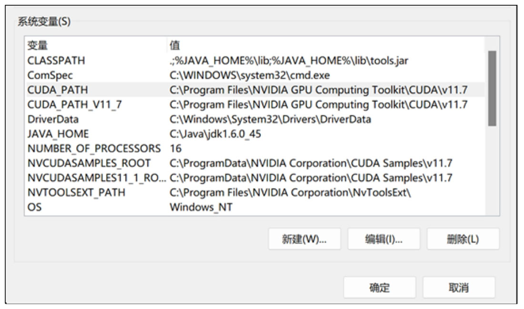The height and width of the screenshot is (309, 524).
Task: Select the NVTOOLSEXT_PATH variable row
Action: [255, 193]
